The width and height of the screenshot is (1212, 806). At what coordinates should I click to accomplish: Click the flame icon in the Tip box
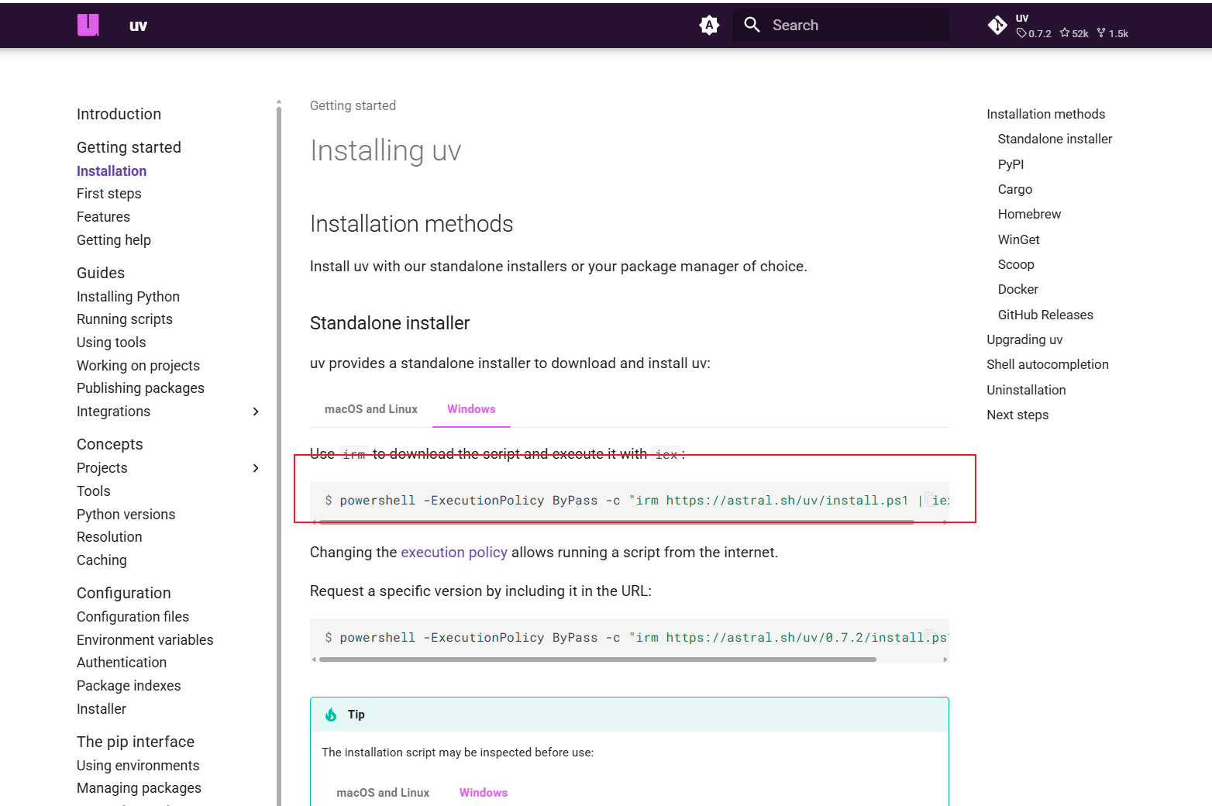click(331, 715)
